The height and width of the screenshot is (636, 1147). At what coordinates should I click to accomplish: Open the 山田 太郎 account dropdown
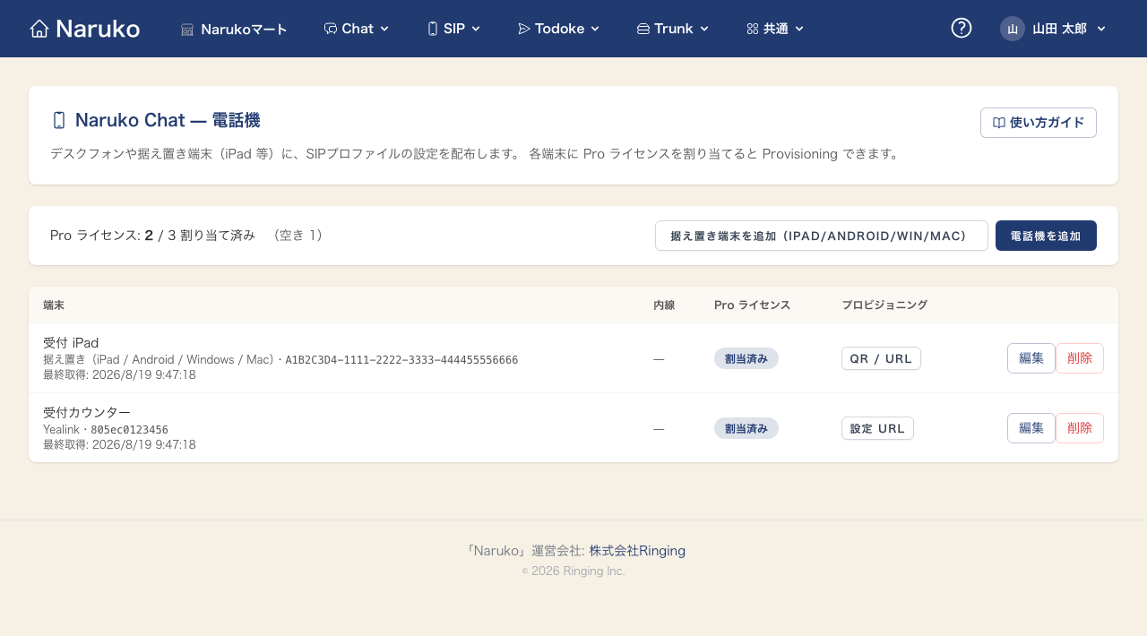pos(1054,29)
